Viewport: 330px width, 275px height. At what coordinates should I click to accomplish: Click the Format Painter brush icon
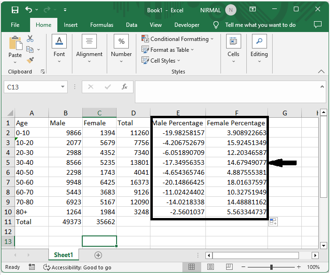[x=31, y=60]
